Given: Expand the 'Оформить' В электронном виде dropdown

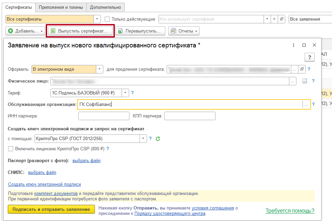Looking at the screenshot, I should pos(100,69).
